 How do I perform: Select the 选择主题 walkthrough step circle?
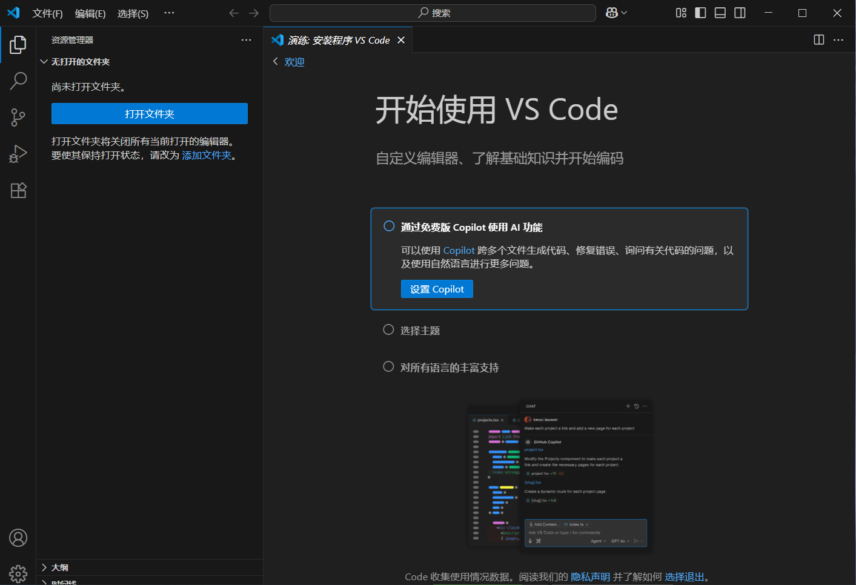(388, 329)
